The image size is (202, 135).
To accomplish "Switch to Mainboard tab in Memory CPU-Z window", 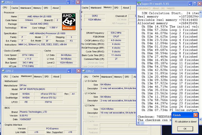I will pos(96,8).
